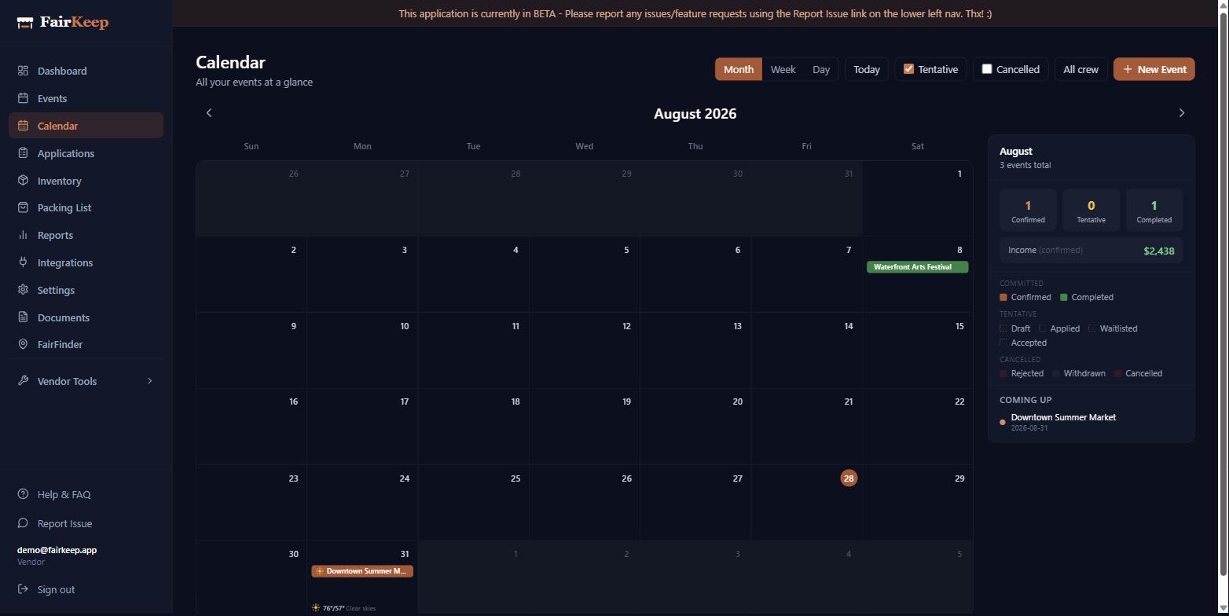Click the "76°/57°" temperature text
This screenshot has height=616, width=1229.
click(333, 608)
